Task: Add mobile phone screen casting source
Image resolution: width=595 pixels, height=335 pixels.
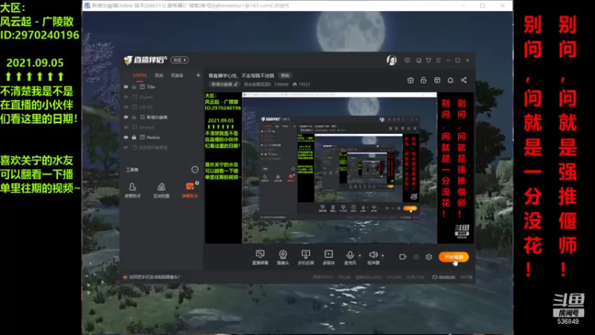Action: 306,257
